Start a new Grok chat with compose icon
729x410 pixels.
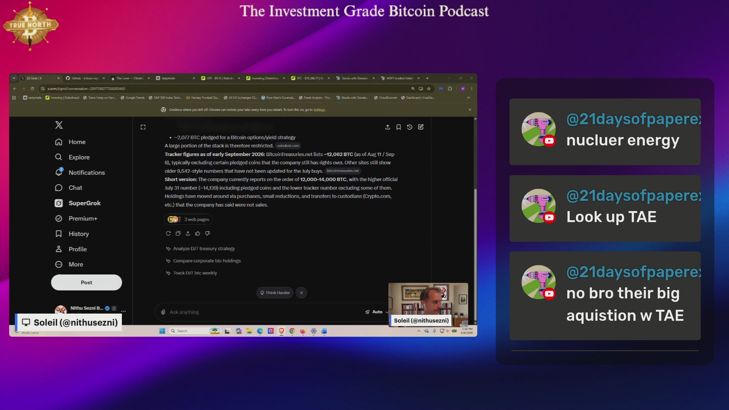click(421, 127)
